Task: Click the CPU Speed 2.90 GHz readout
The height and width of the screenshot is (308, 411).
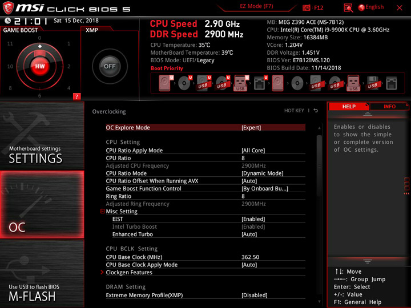Action: click(195, 24)
